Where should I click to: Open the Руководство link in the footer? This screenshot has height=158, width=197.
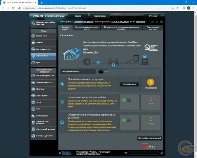82,152
